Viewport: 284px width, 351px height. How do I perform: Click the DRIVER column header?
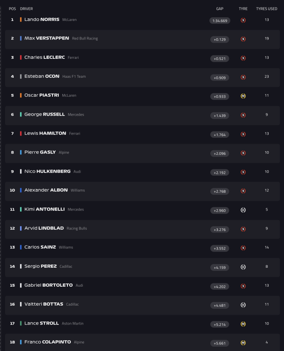pyautogui.click(x=26, y=9)
